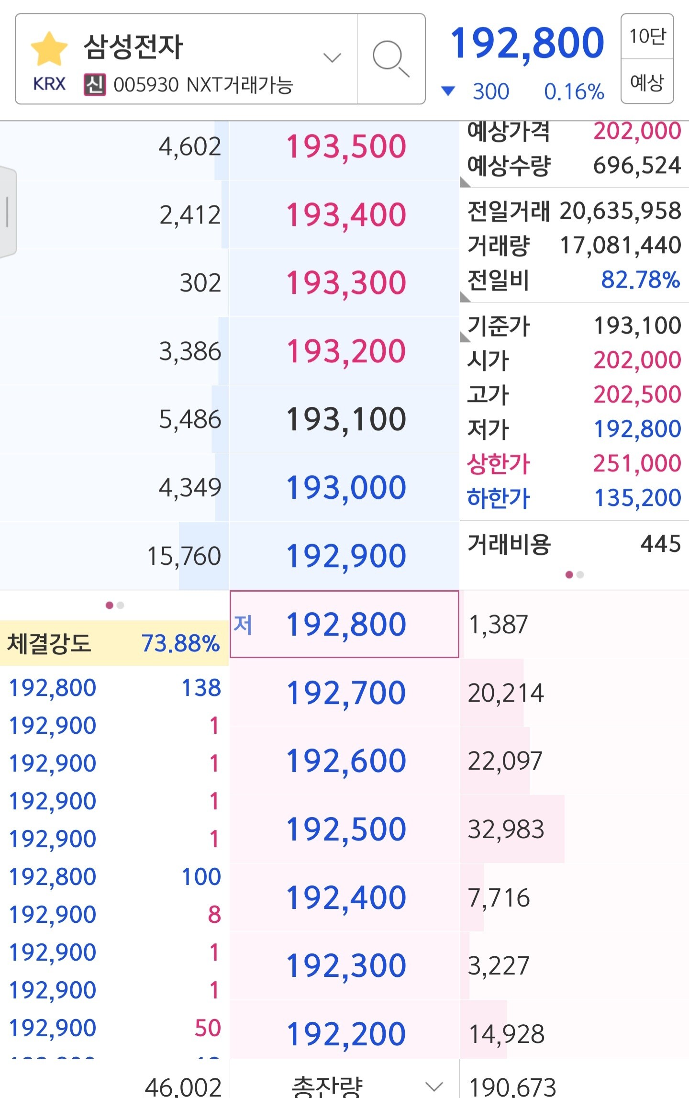Screen dimensions: 689x1098
Task: Tap the blue down-arrow change indicator
Action: coord(448,91)
